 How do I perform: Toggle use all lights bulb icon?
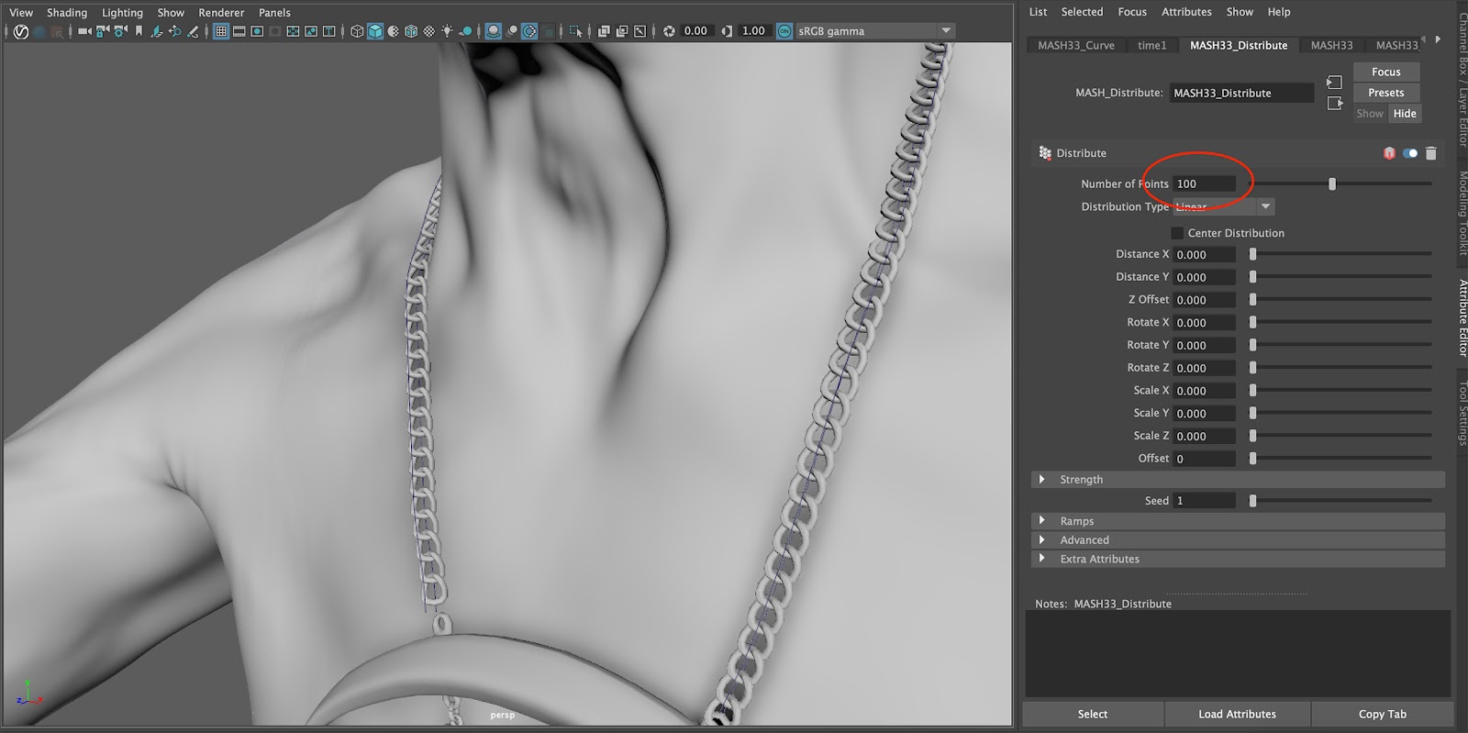click(x=447, y=31)
